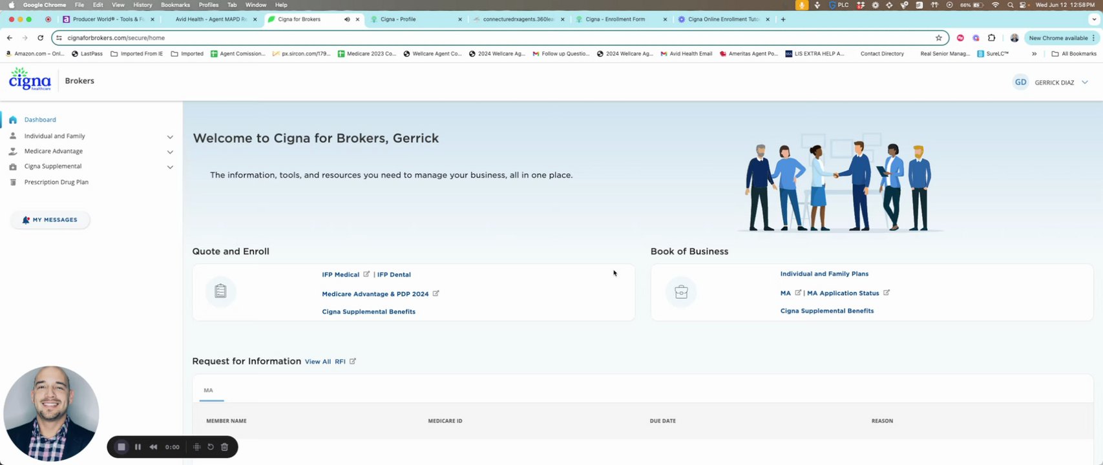Screen dimensions: 1103x465
Task: Click the recorder grid drag handle icon
Action: coord(197,447)
